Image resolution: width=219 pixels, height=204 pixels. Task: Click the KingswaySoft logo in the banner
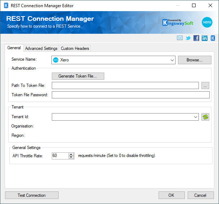[178, 23]
